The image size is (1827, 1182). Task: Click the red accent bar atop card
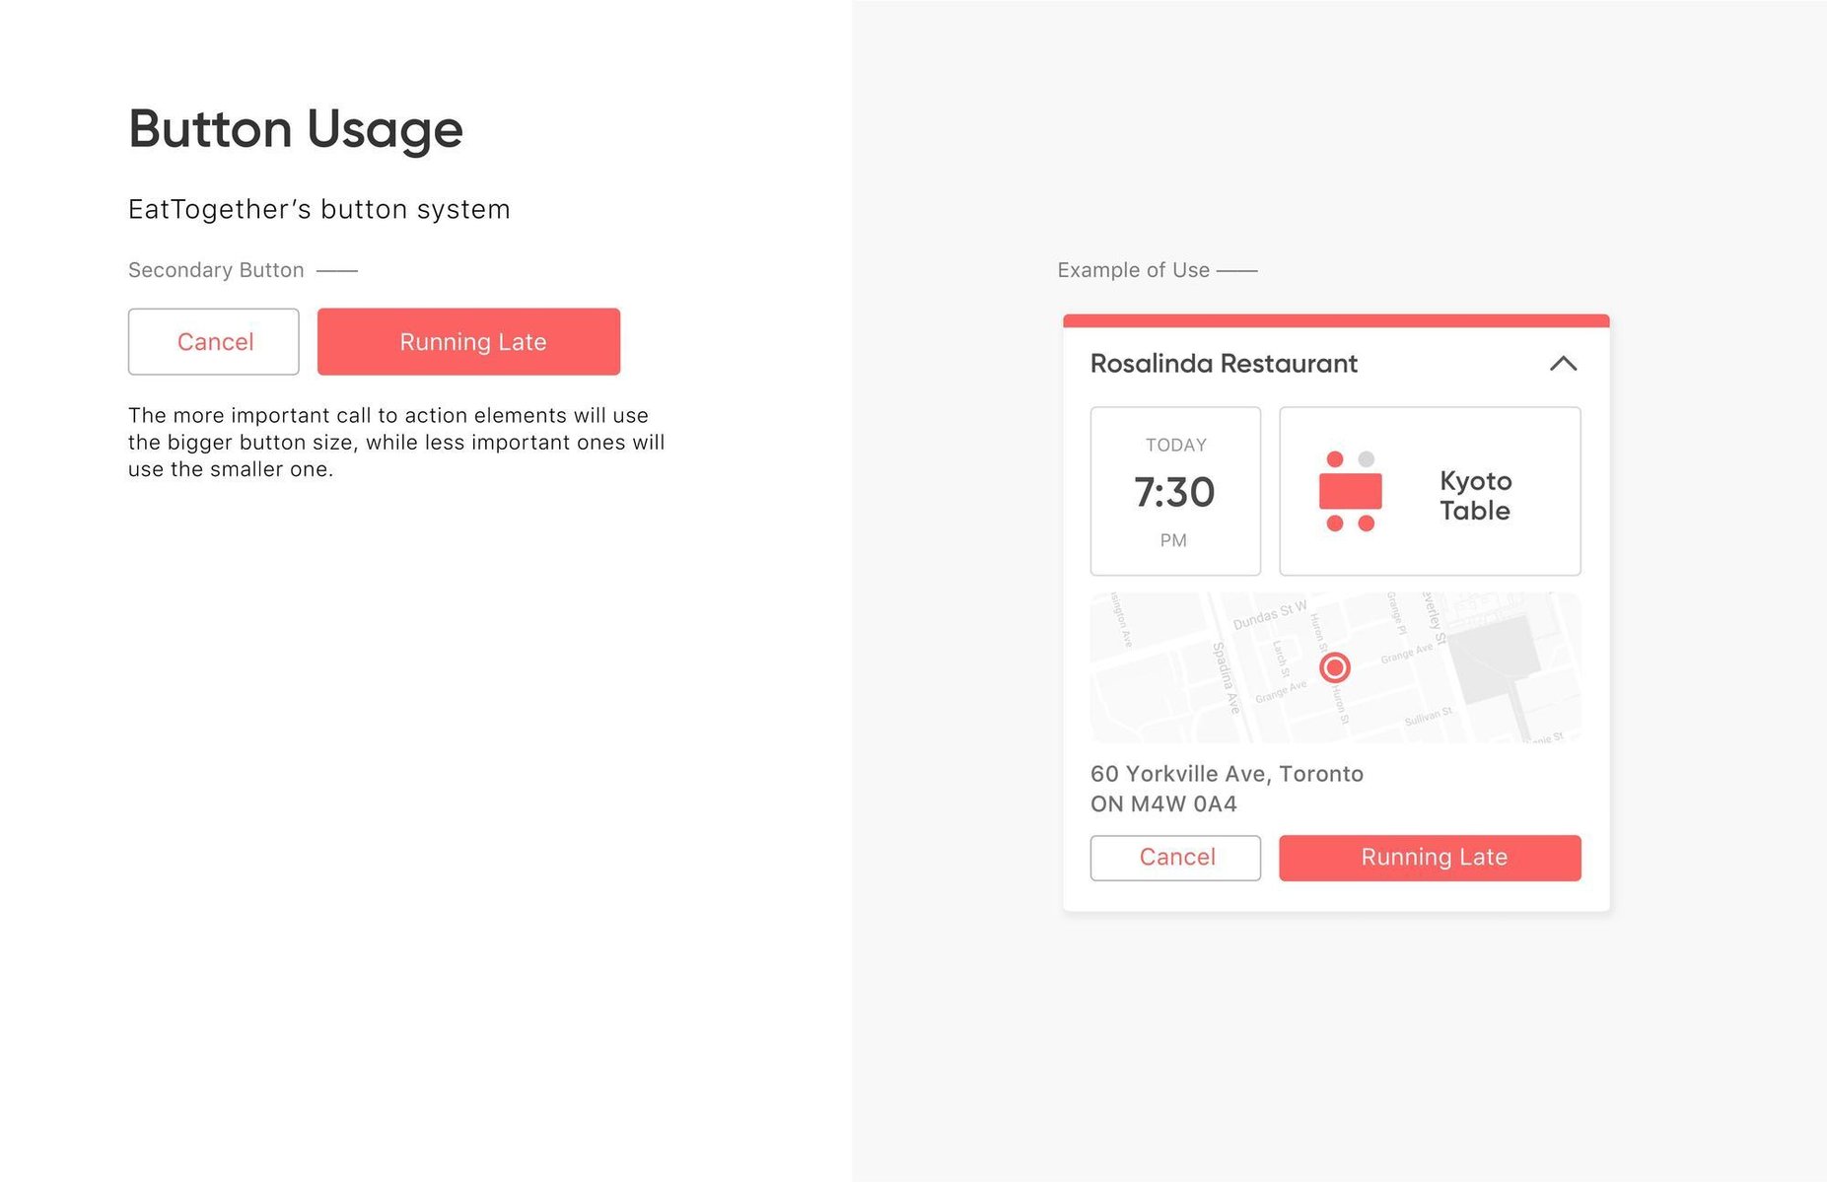1336,320
